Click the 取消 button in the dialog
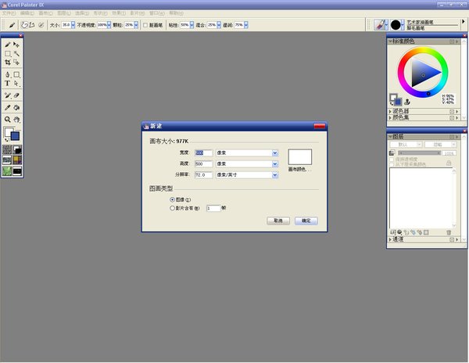The image size is (469, 363). (x=278, y=221)
